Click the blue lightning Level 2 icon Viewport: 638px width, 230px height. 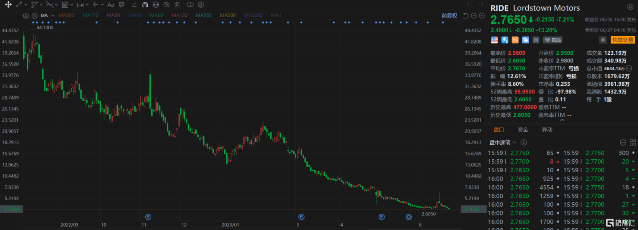[505, 40]
